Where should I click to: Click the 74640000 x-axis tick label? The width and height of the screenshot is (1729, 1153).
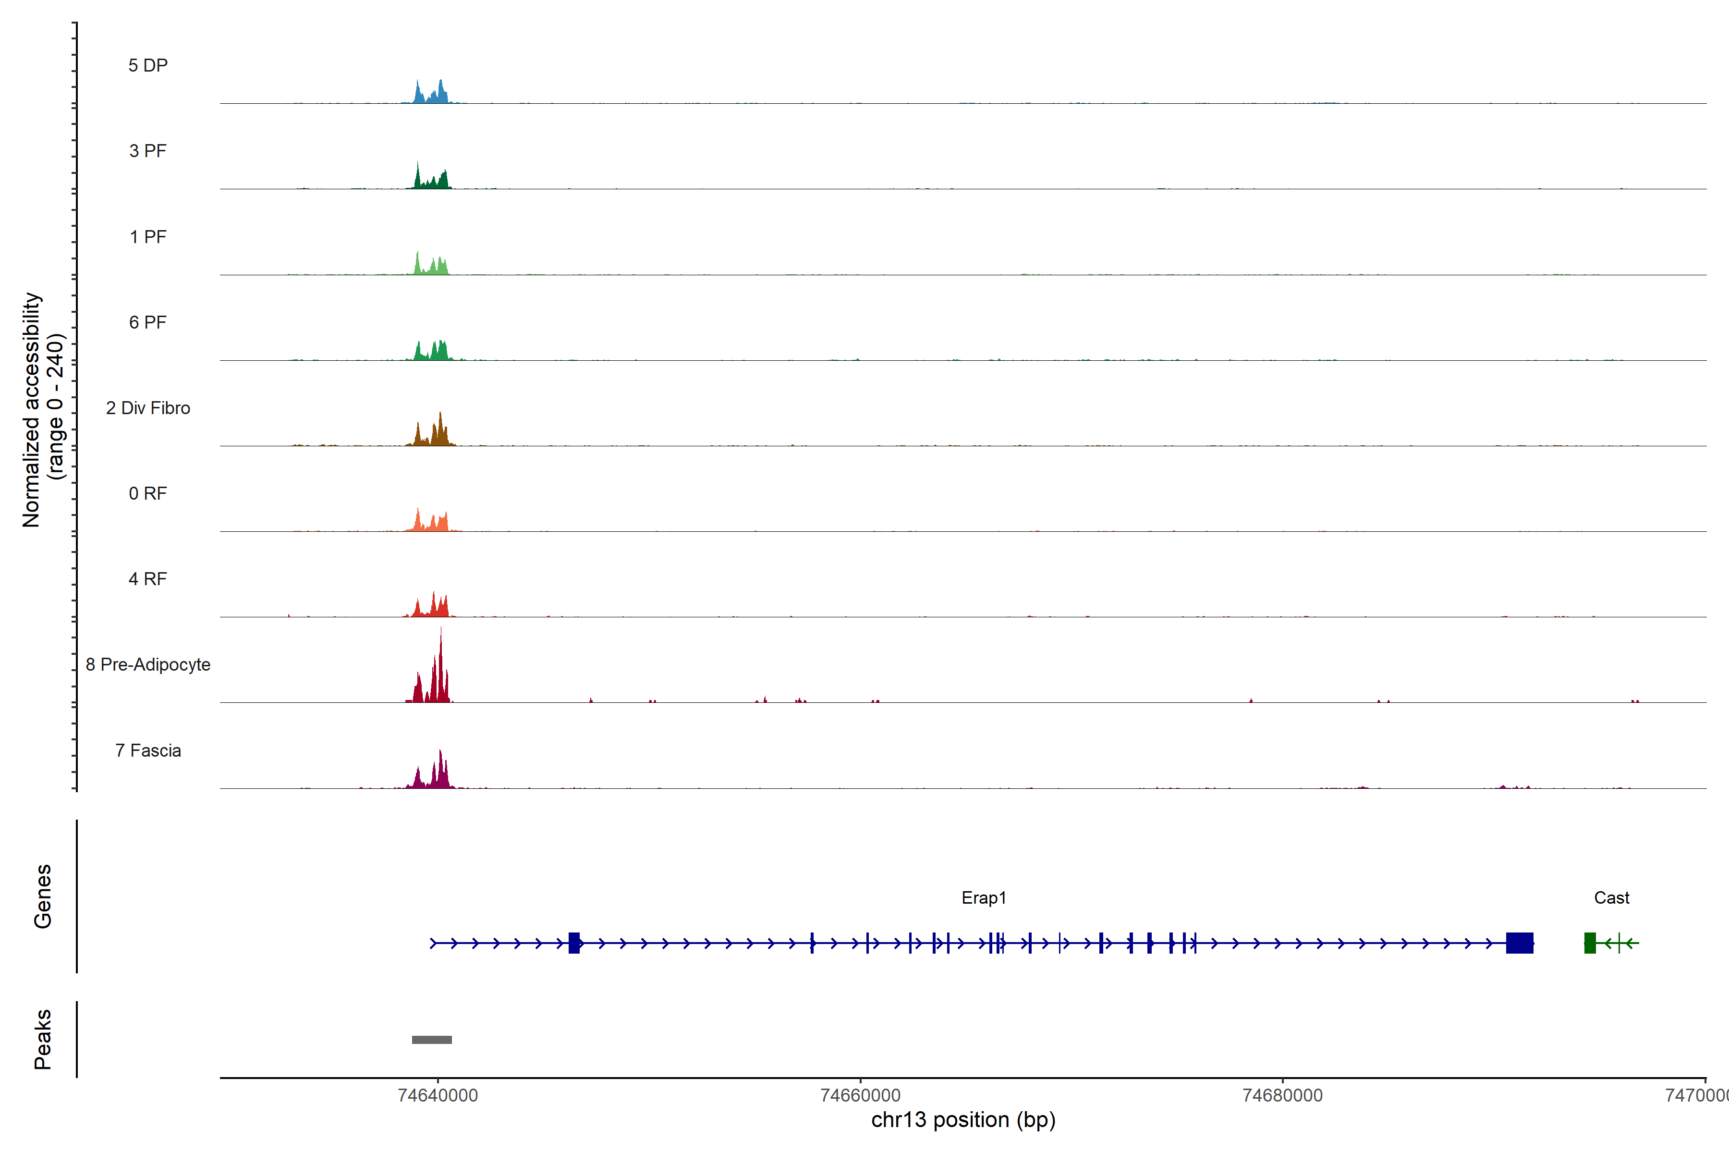438,1095
